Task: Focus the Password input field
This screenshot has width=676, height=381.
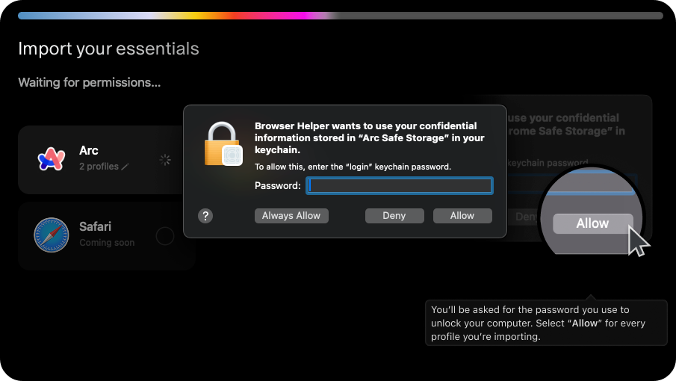Action: click(x=399, y=186)
